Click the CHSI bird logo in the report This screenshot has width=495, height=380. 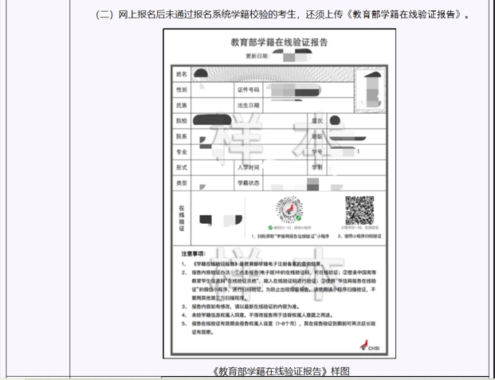[370, 345]
